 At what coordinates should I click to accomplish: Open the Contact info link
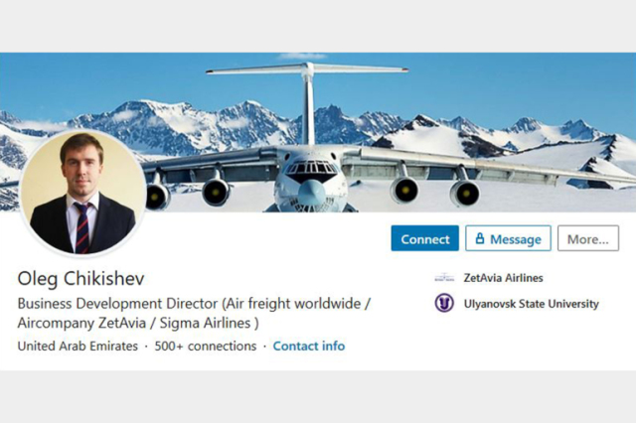pyautogui.click(x=309, y=346)
